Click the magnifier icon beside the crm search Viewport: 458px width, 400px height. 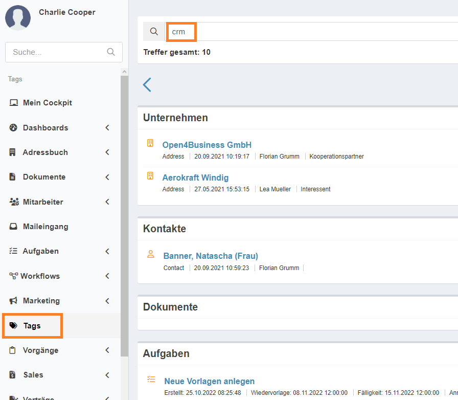pyautogui.click(x=154, y=32)
